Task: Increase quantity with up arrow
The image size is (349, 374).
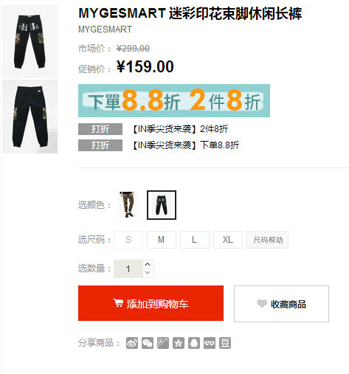Action: [x=148, y=264]
